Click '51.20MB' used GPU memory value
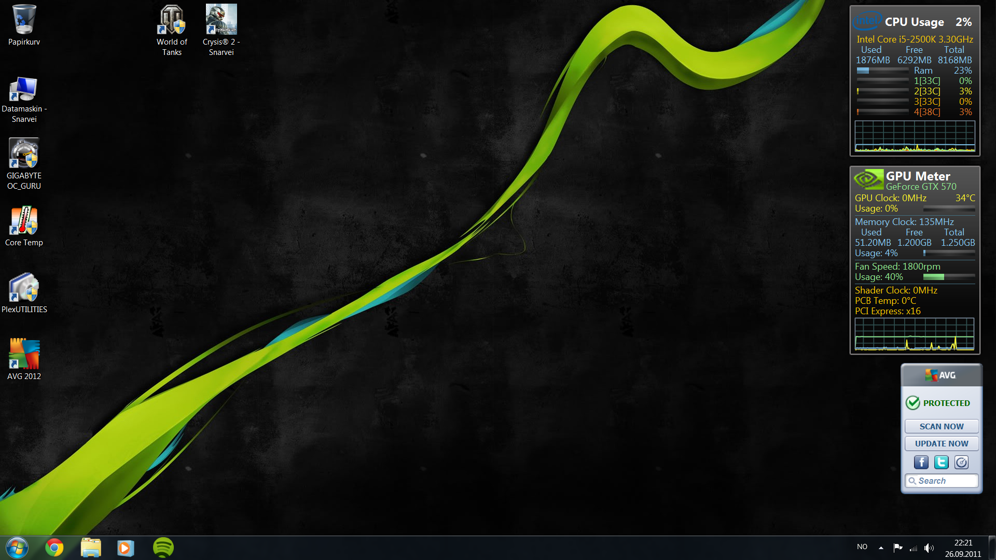The image size is (996, 560). (x=873, y=243)
